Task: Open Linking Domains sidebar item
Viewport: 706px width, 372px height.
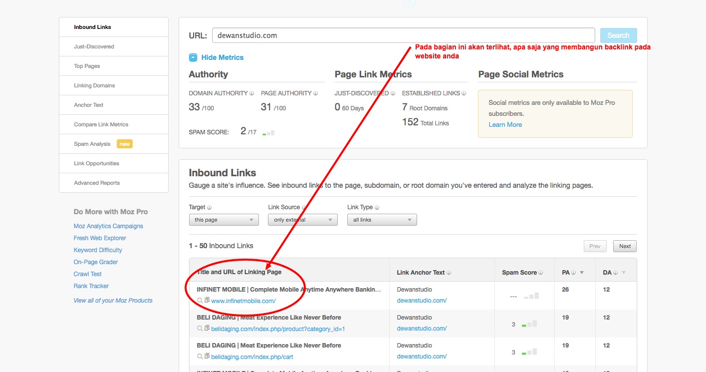Action: (114, 85)
